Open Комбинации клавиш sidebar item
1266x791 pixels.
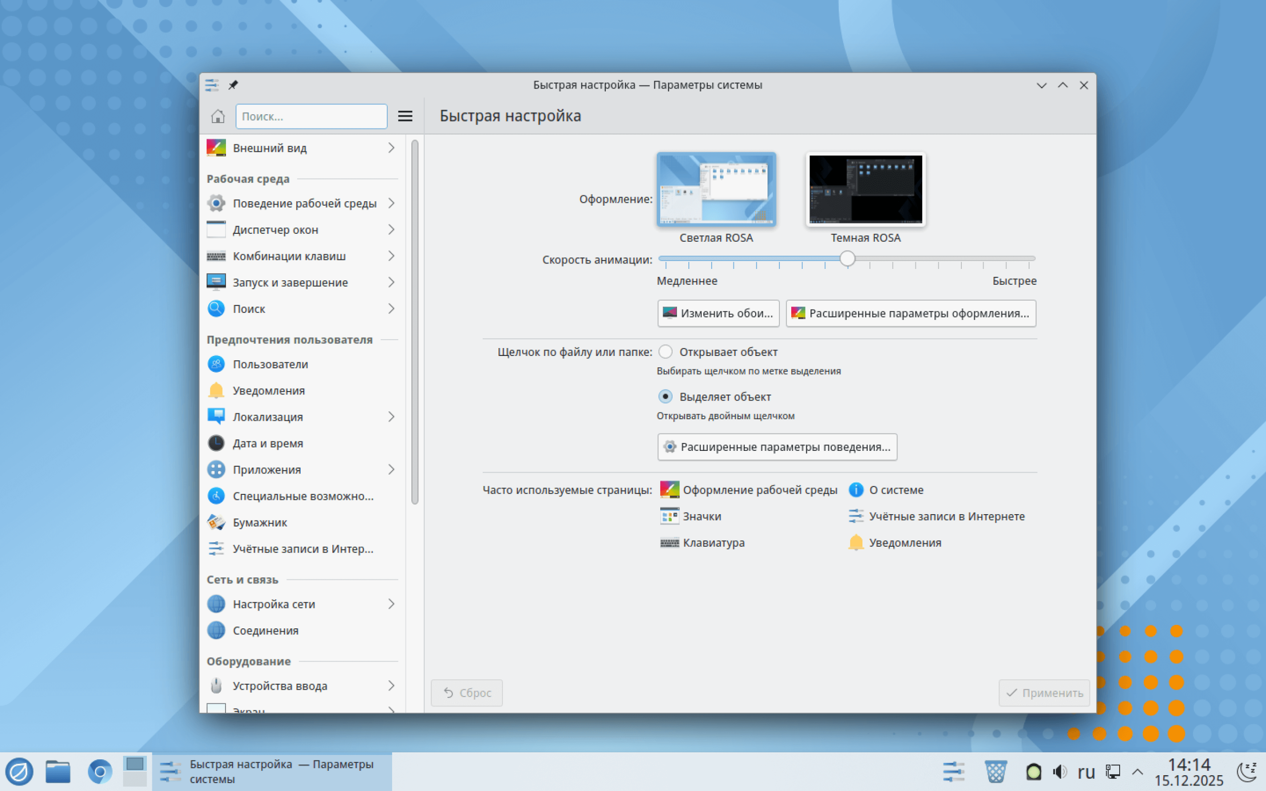(289, 256)
